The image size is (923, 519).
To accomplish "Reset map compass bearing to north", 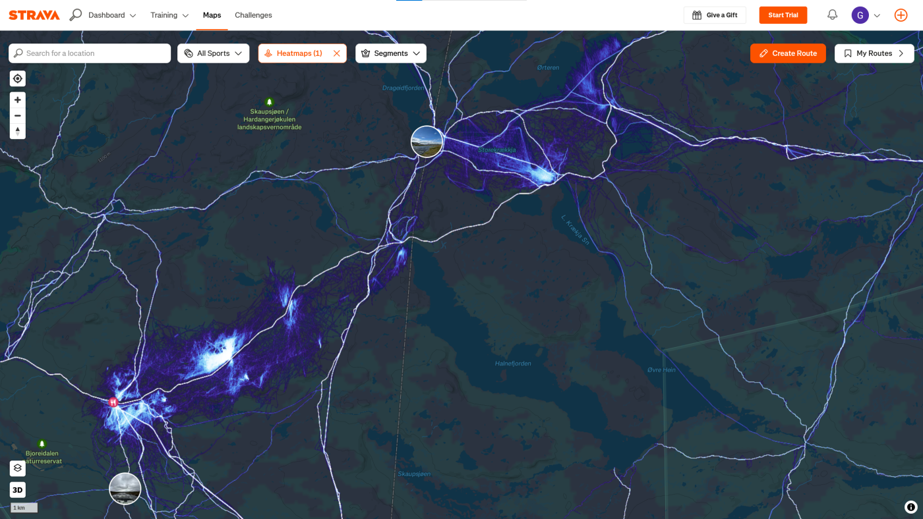I will point(18,131).
